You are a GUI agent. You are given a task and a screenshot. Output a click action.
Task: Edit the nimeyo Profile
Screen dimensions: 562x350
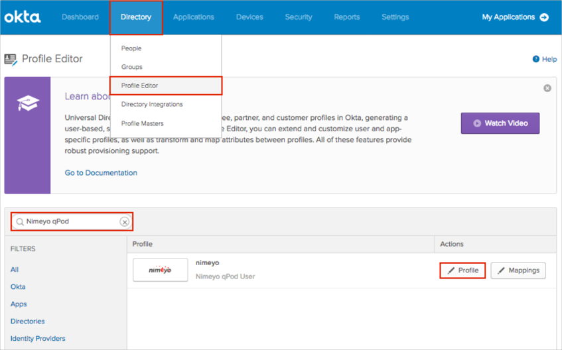pos(462,270)
